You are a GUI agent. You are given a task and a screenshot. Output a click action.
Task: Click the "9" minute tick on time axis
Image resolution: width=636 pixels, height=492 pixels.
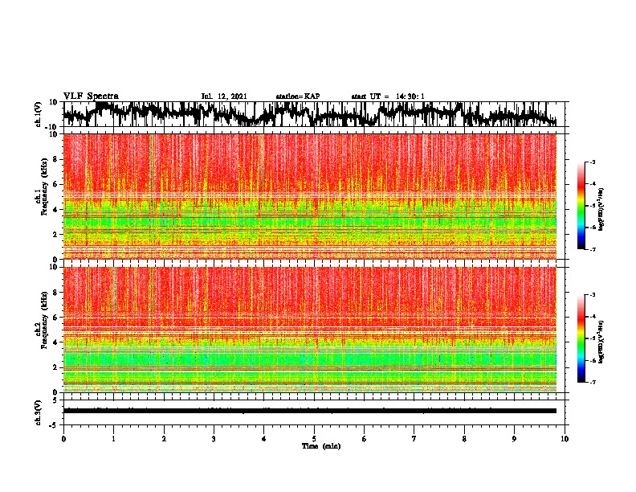[514, 439]
